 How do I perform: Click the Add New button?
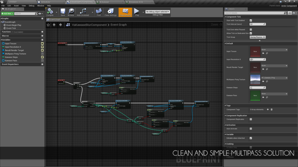coord(7,14)
